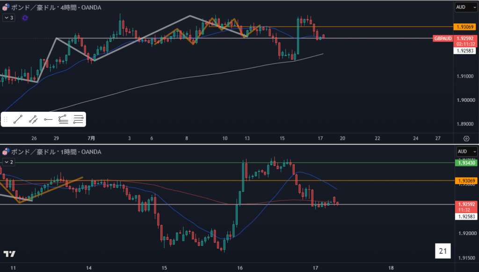Click the TradingView logo in the 1-hour chart
The width and height of the screenshot is (479, 272).
tap(9, 254)
